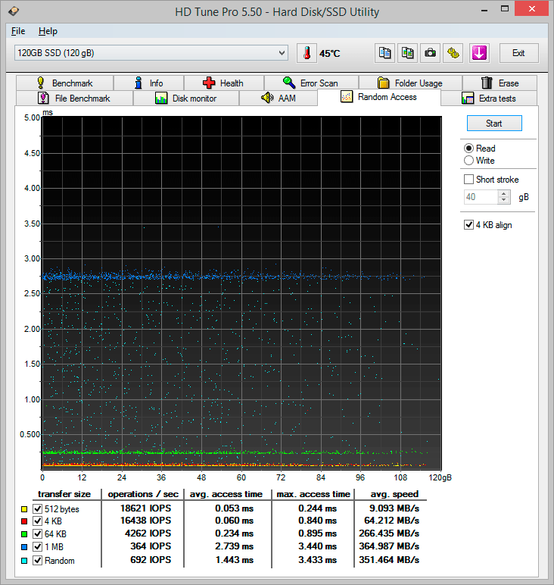Enable the Short stroke checkbox
This screenshot has width=554, height=585.
(x=469, y=180)
